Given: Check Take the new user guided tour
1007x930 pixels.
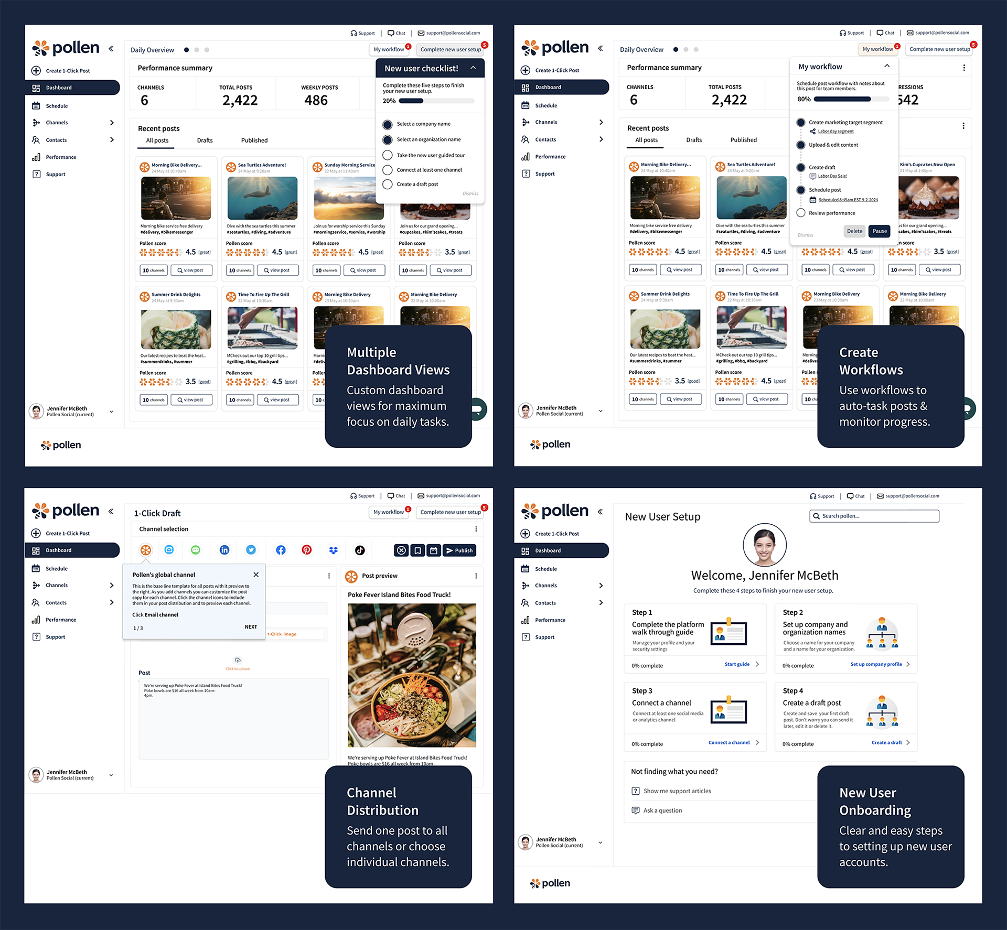Looking at the screenshot, I should [388, 155].
